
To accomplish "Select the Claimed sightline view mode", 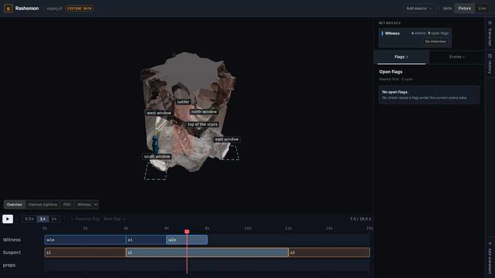I will tap(42, 204).
